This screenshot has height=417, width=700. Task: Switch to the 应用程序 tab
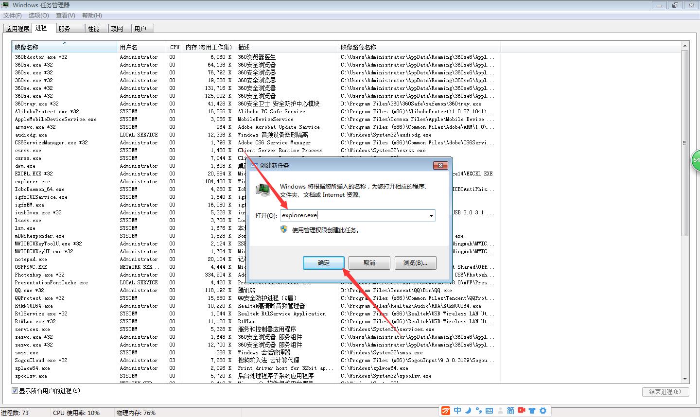18,29
